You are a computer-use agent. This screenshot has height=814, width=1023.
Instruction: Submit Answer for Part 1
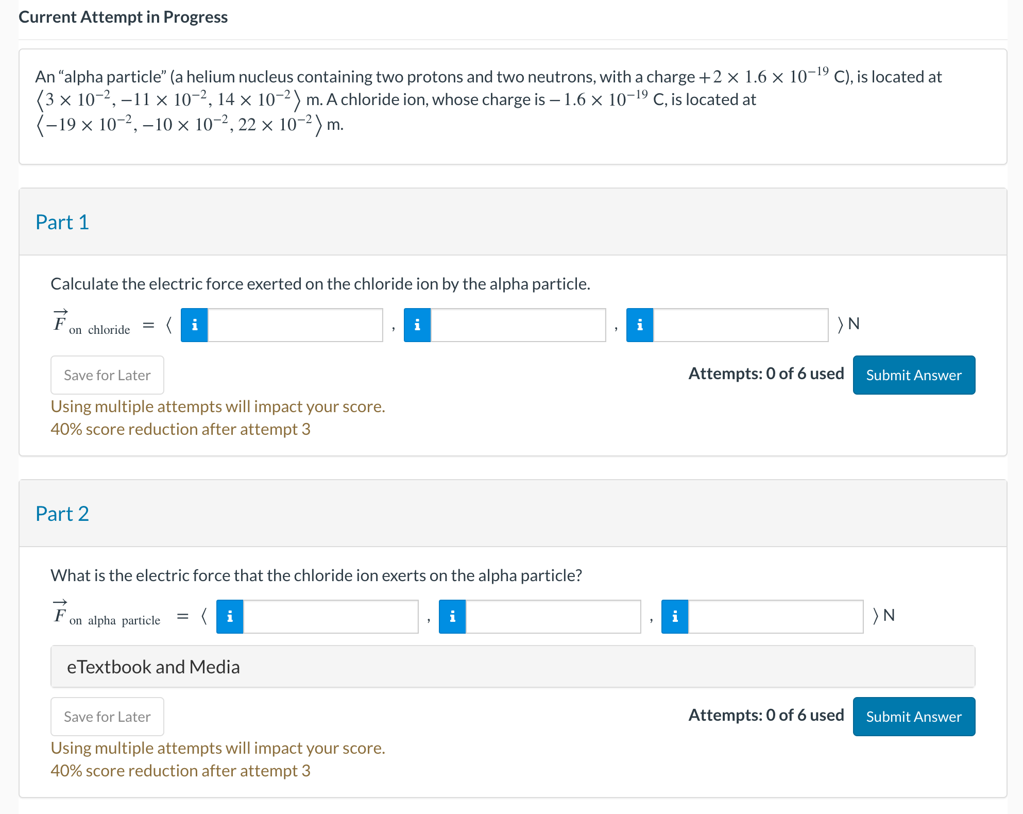pyautogui.click(x=913, y=375)
